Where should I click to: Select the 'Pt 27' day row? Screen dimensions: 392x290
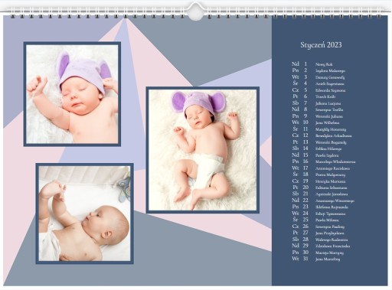(x=318, y=233)
